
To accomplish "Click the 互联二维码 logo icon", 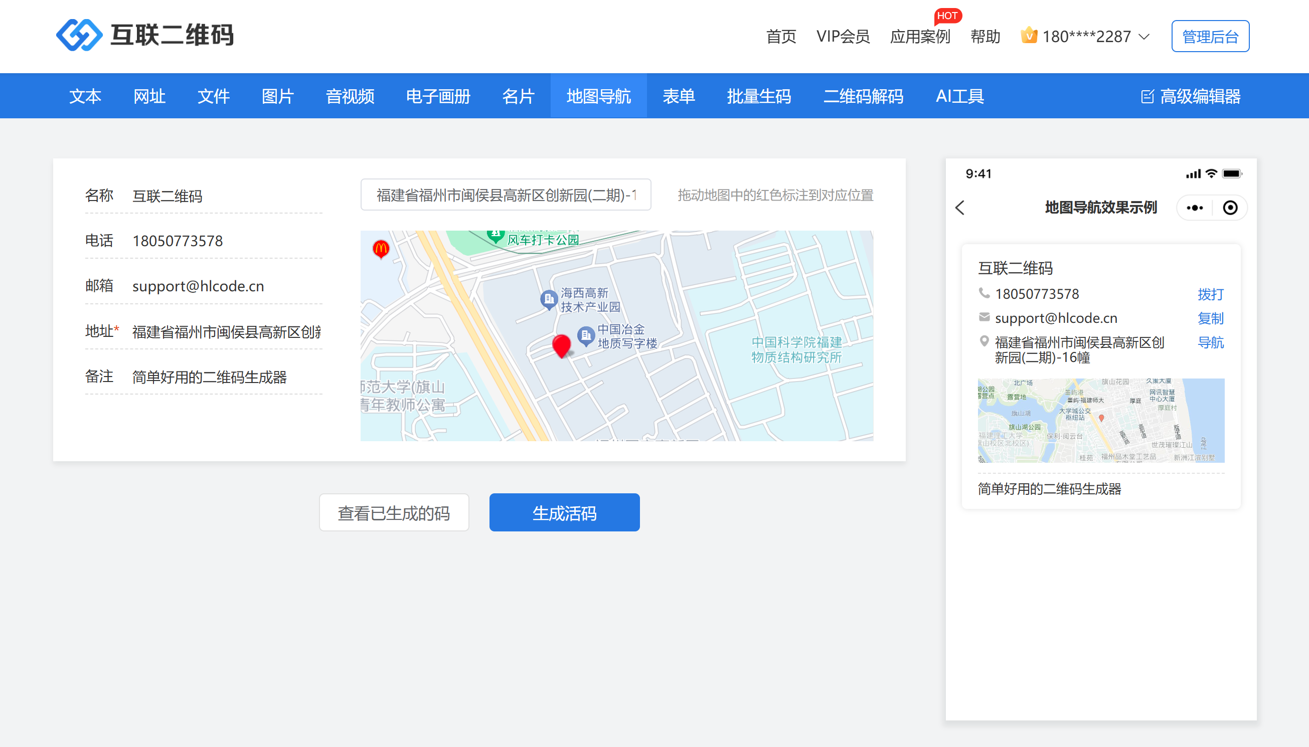I will 79,36.
